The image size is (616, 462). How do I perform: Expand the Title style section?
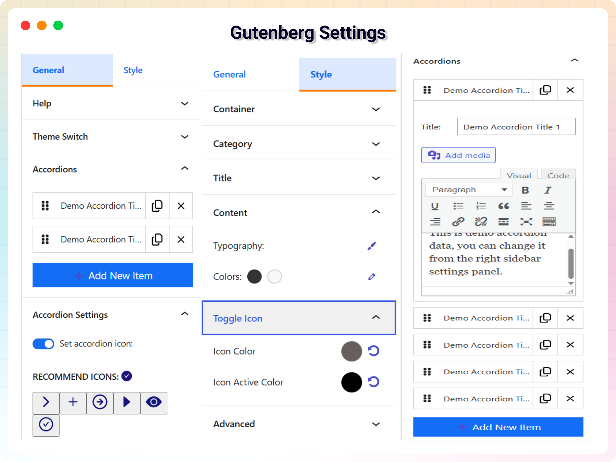tap(299, 178)
